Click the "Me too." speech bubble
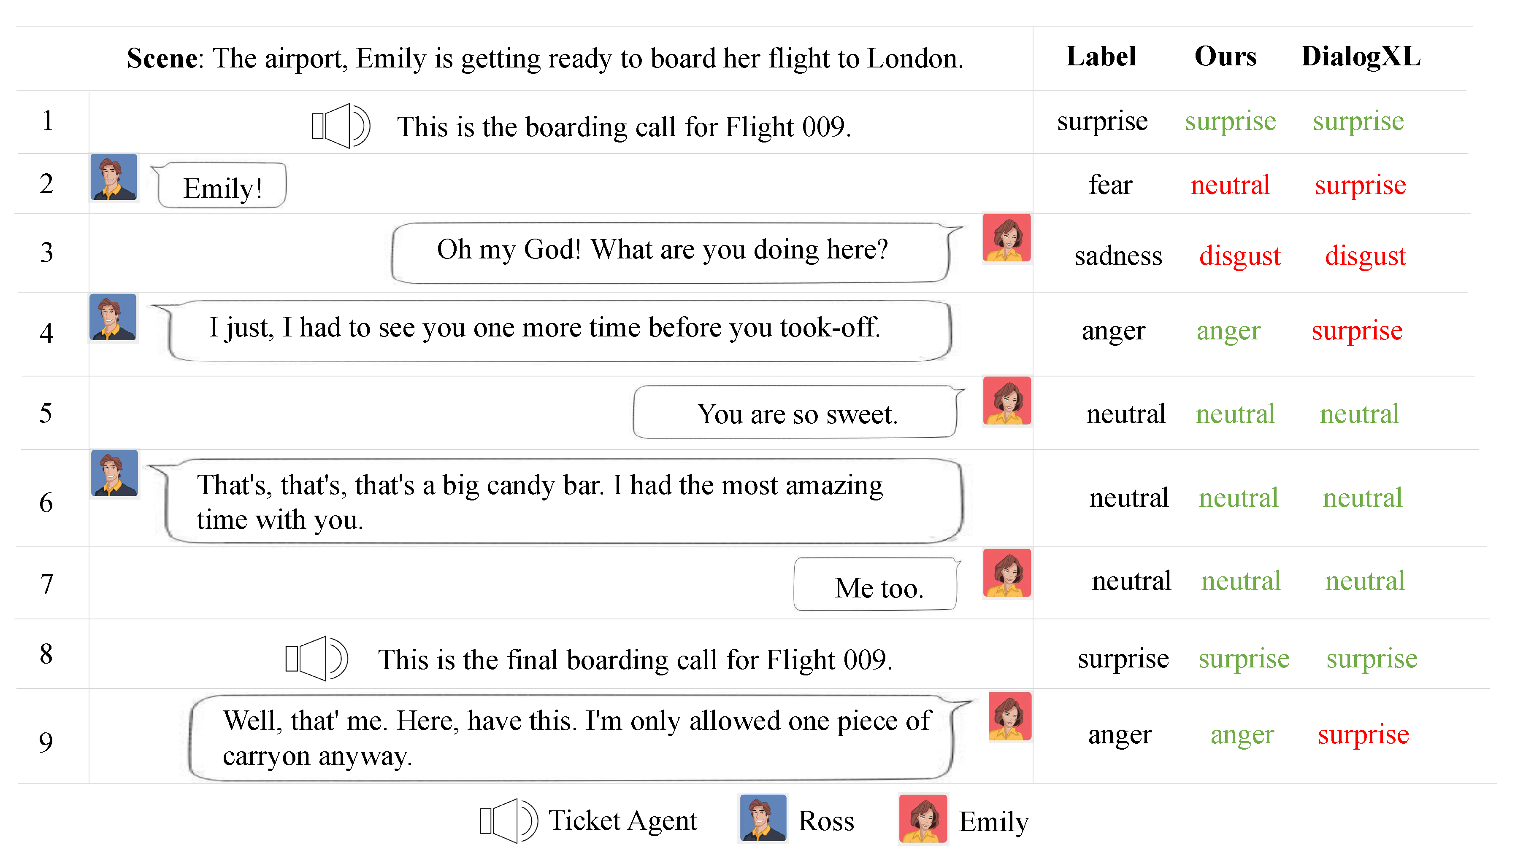The height and width of the screenshot is (858, 1515). 877,585
